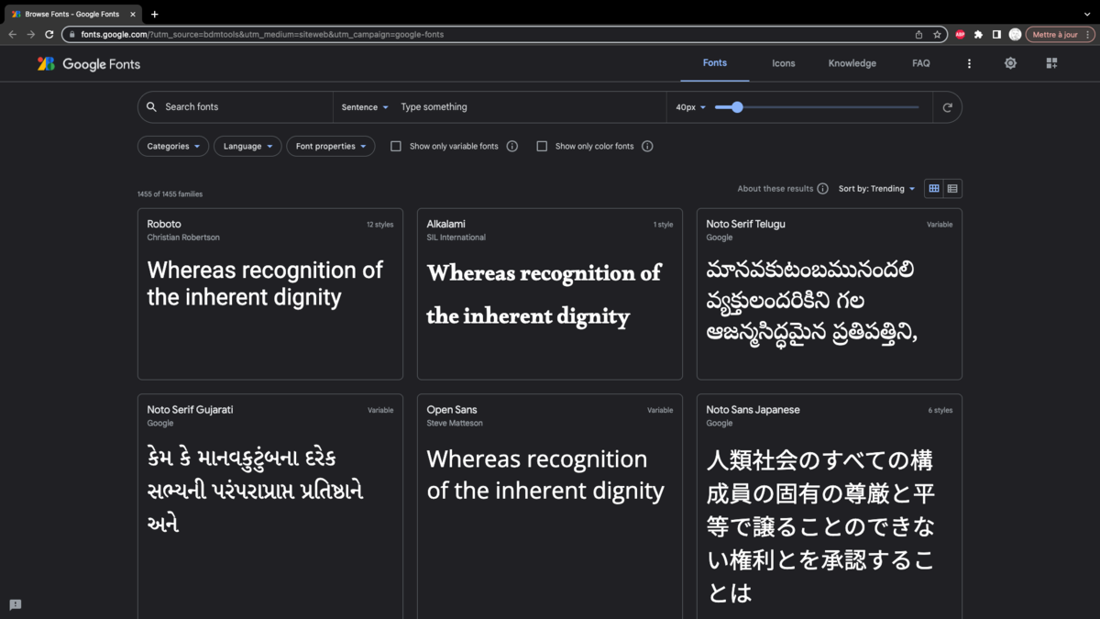Click the send feedback icon
Viewport: 1100px width, 619px height.
tap(16, 604)
